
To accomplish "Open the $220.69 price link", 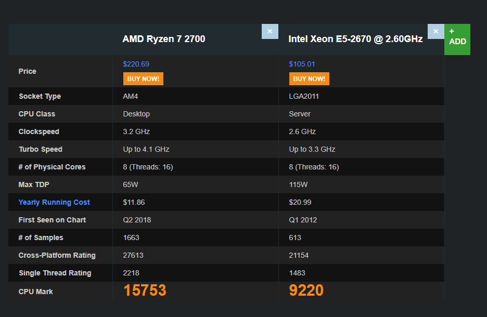I will coord(136,64).
